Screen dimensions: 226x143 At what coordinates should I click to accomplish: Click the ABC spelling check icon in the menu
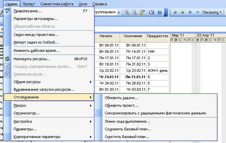point(7,11)
